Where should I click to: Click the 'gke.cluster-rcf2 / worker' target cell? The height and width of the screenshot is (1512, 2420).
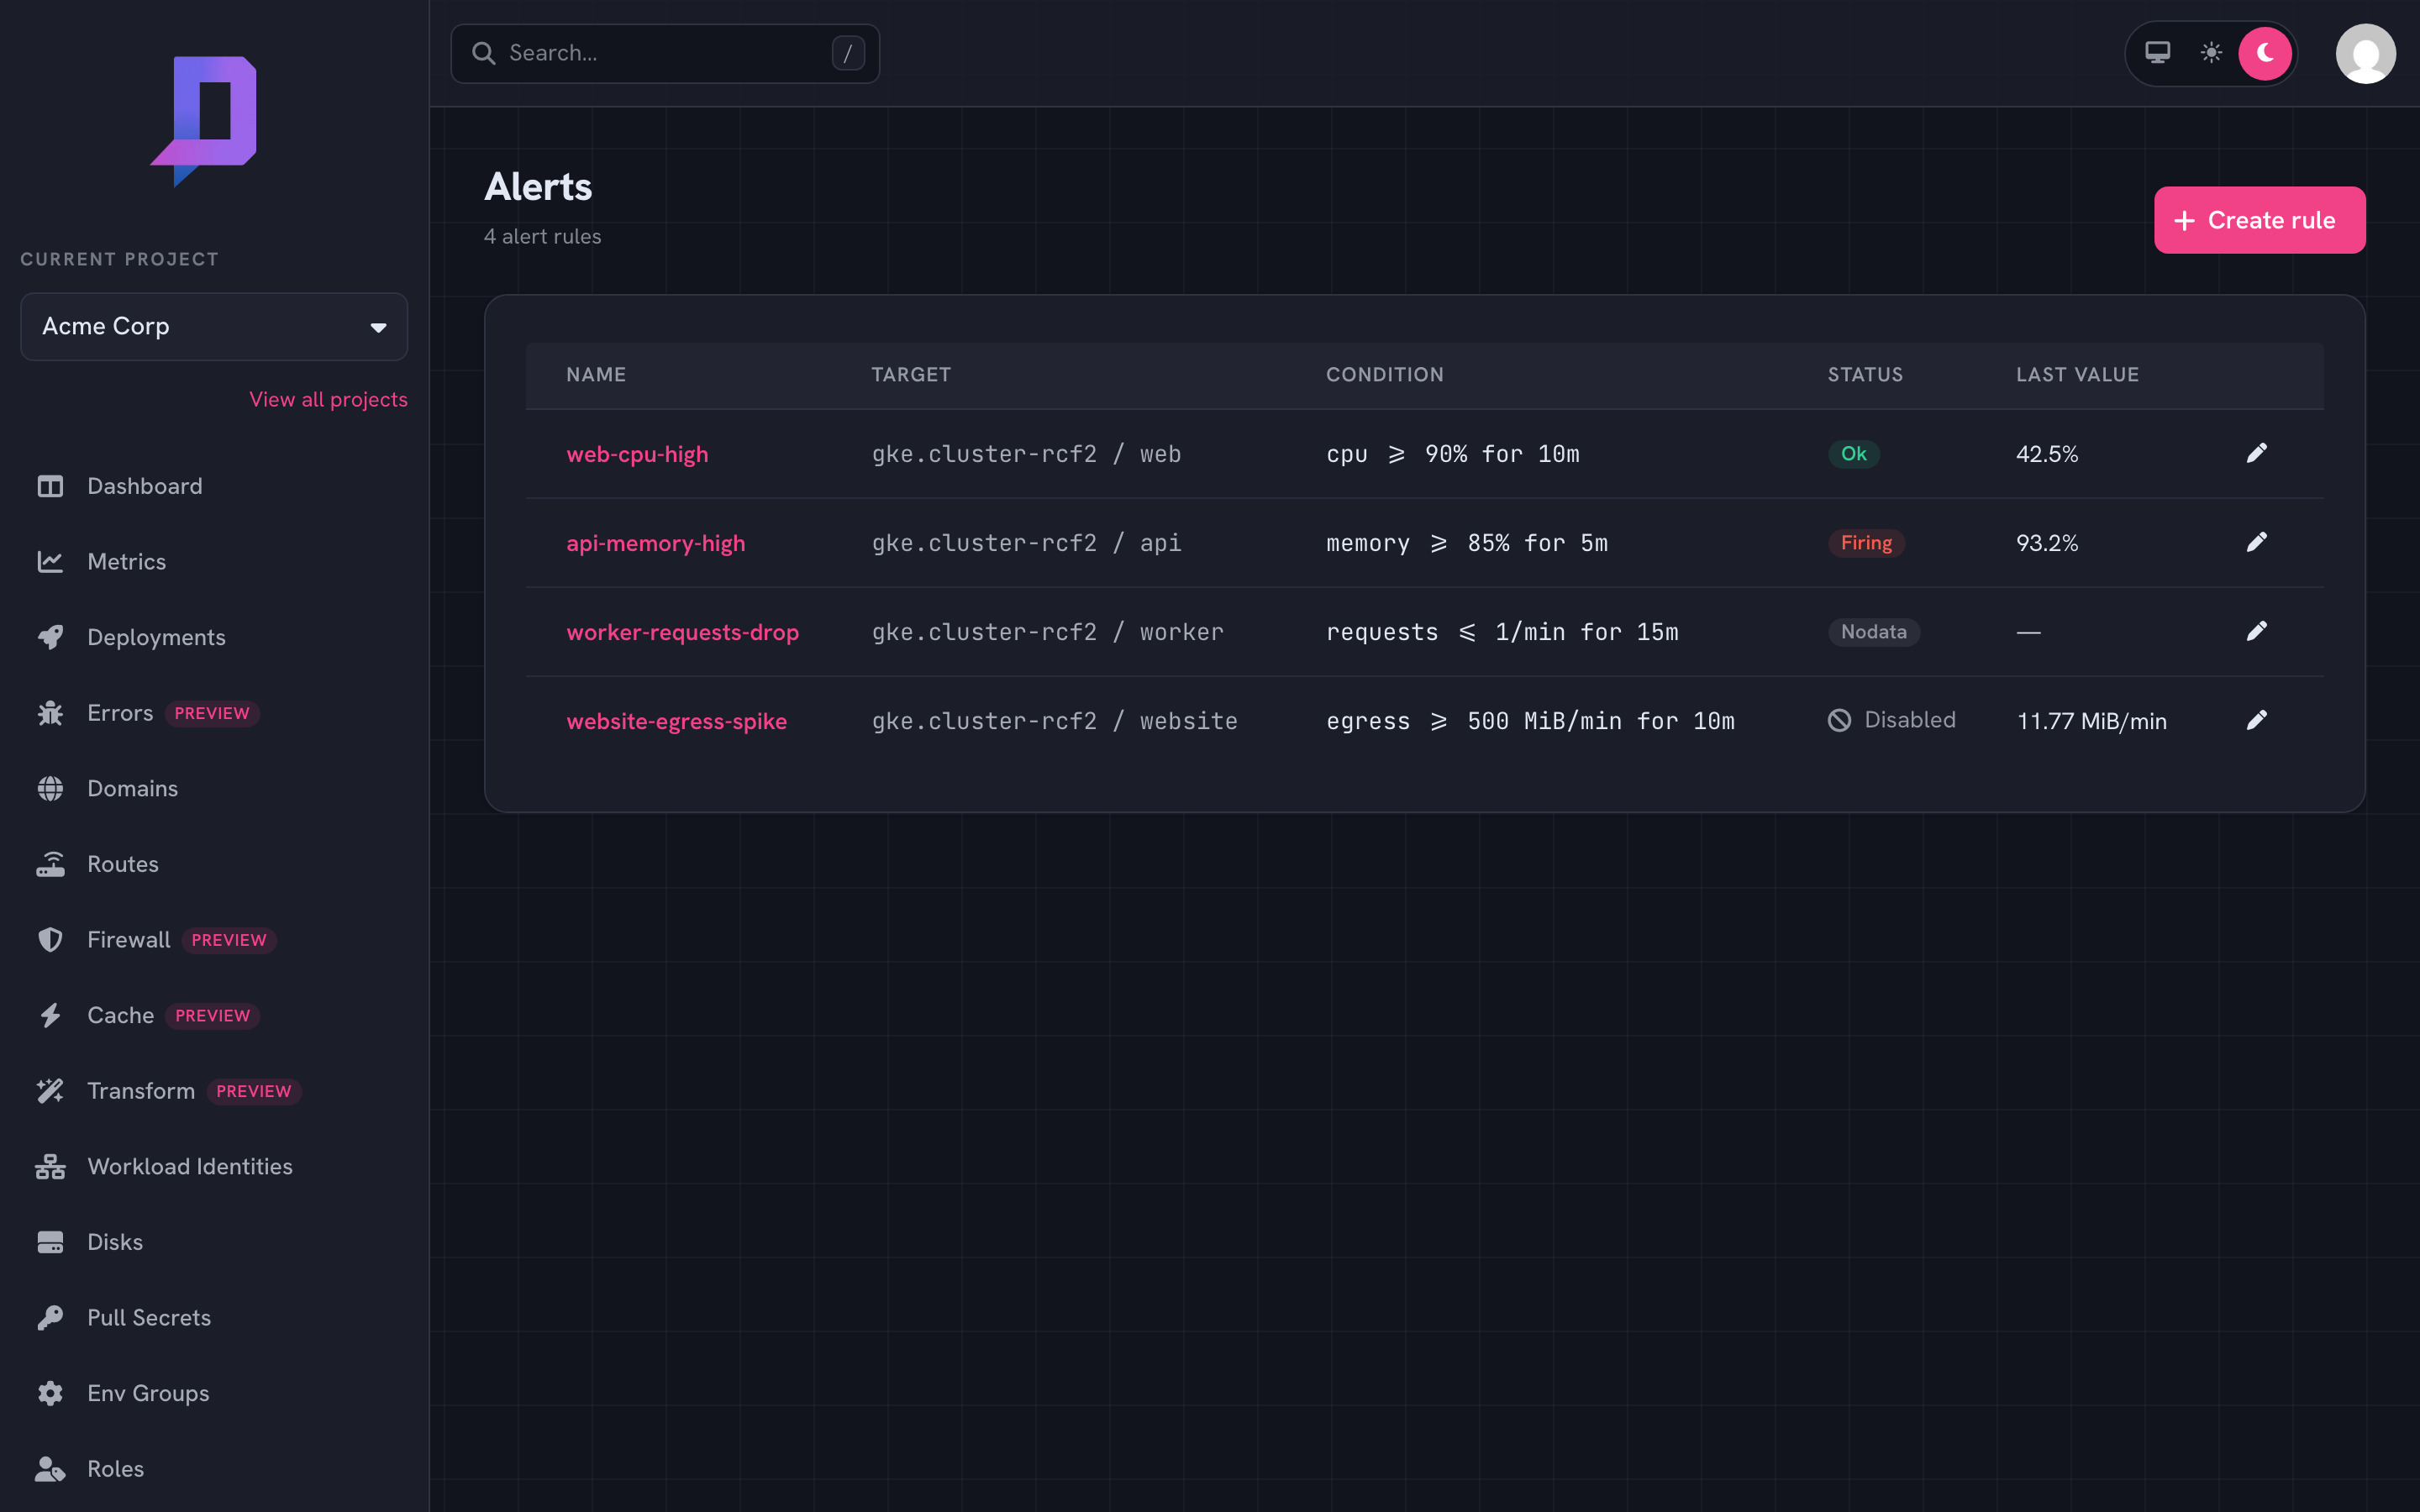click(1047, 632)
